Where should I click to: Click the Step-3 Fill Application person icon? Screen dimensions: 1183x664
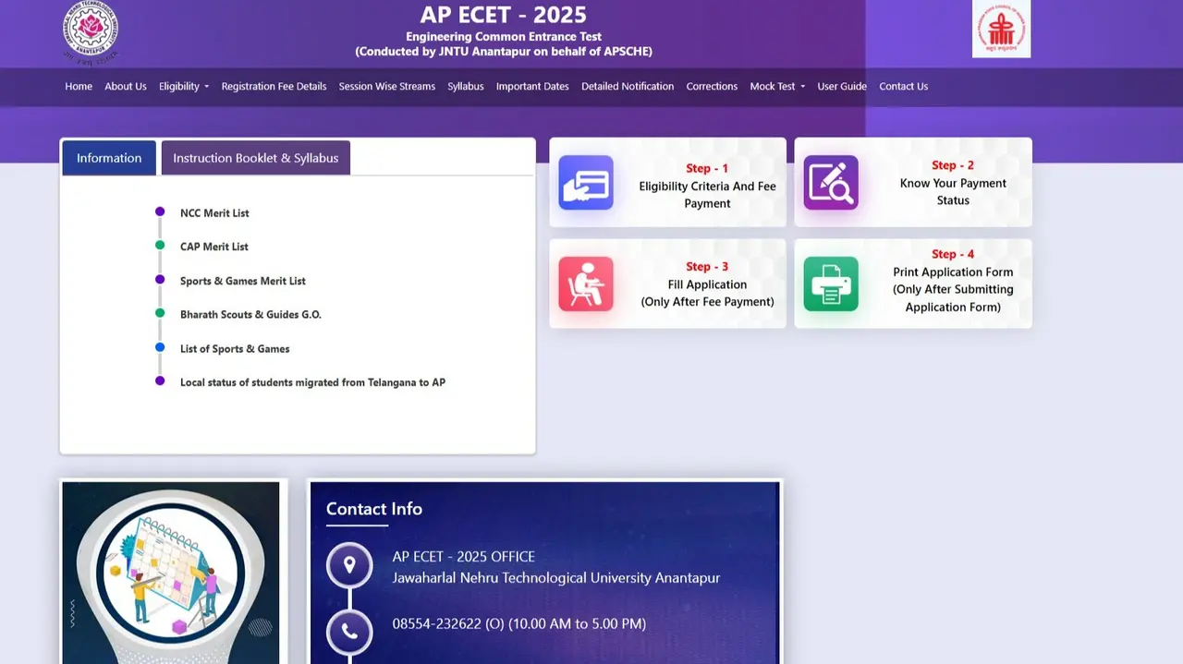coord(586,284)
